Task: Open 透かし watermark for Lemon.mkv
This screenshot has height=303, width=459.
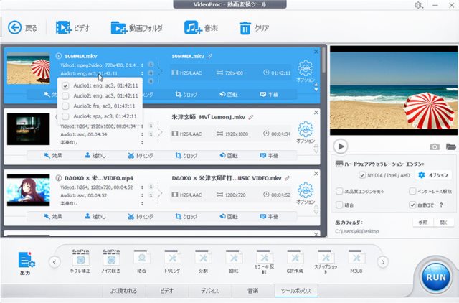Action: 95,155
